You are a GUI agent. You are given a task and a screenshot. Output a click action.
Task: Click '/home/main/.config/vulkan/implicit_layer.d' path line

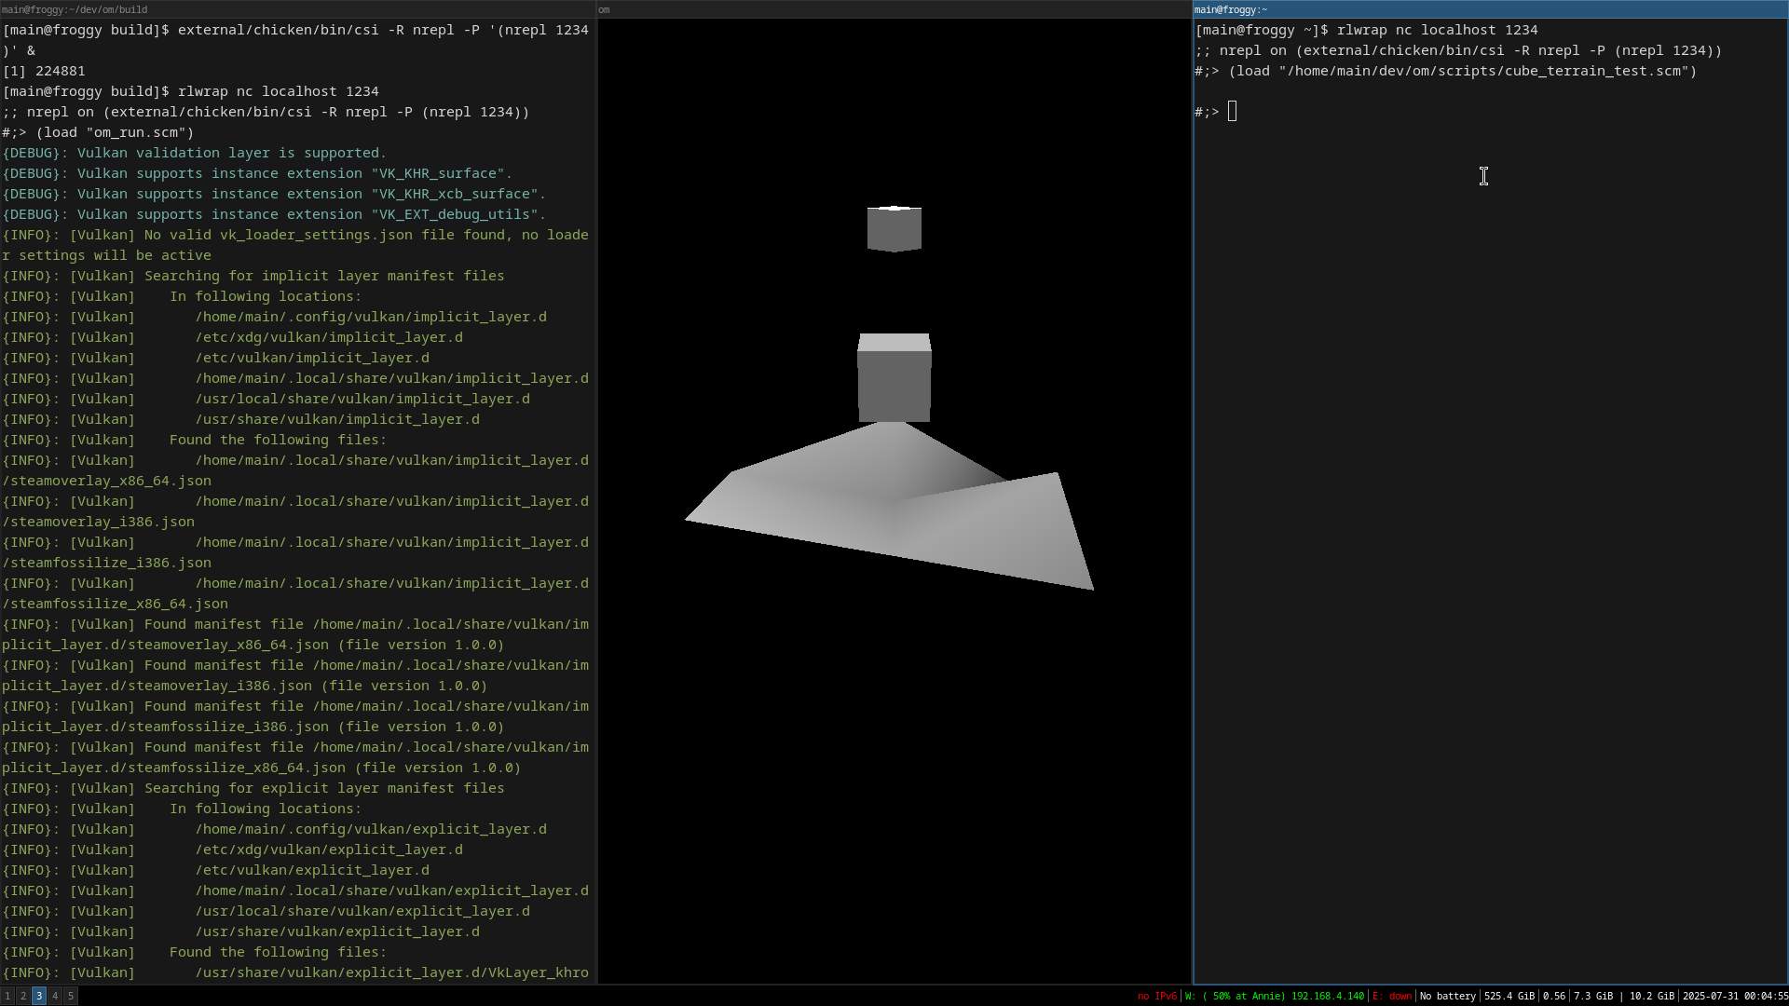(274, 317)
